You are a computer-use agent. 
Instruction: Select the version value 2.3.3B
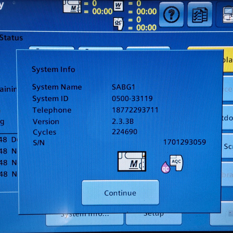coord(123,121)
